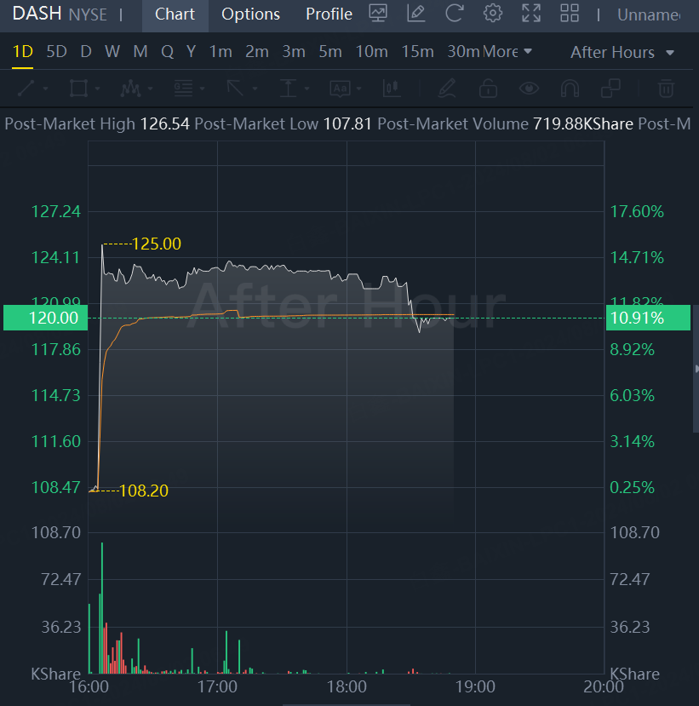Select the M monthly timeframe

tap(140, 52)
